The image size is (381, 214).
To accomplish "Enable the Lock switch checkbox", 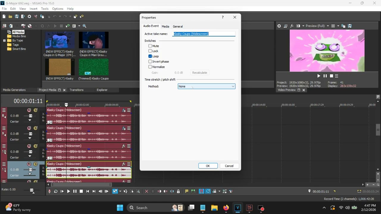I will (x=150, y=51).
